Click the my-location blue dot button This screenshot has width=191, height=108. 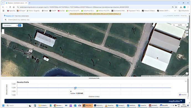tap(187, 32)
